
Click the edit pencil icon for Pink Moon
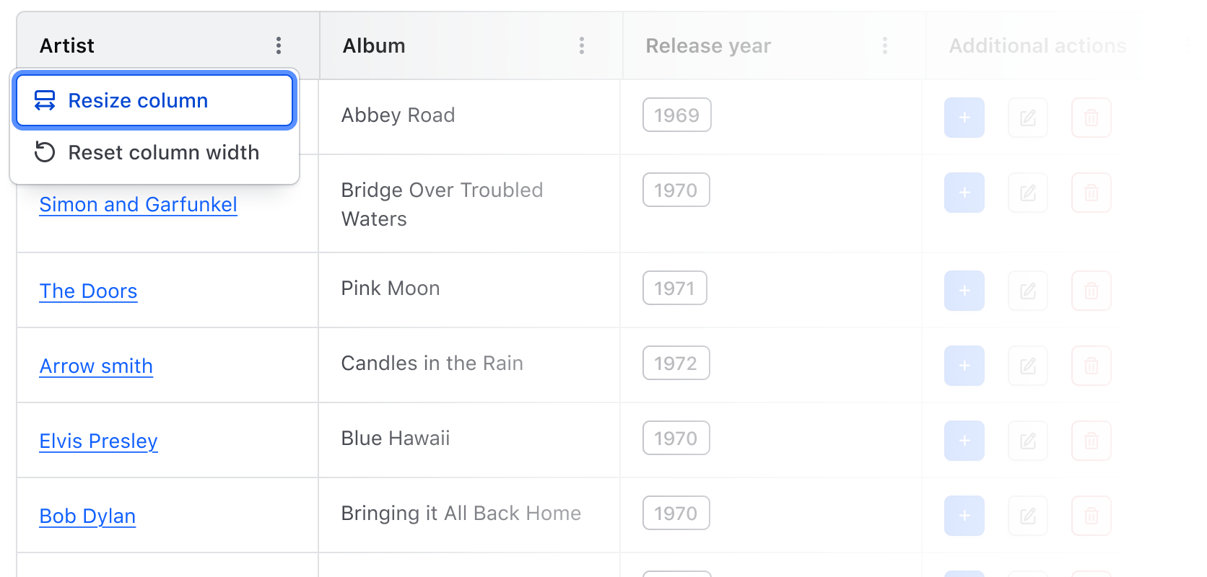pos(1027,291)
